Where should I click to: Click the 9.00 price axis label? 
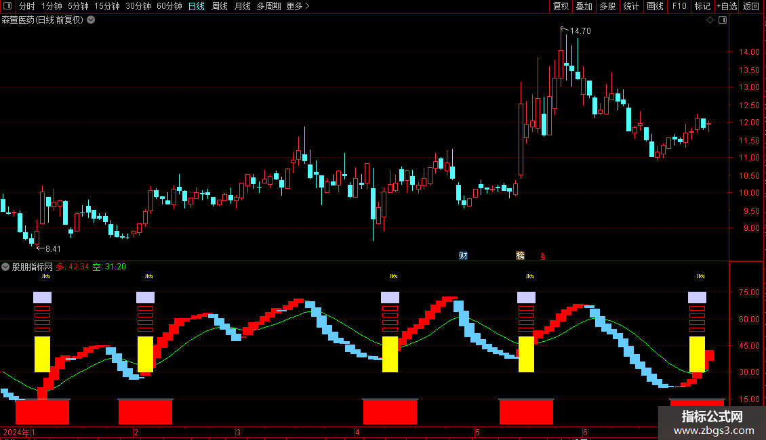click(x=751, y=228)
